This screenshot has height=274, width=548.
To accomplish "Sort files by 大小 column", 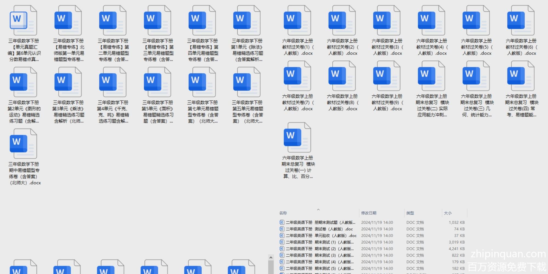I will tap(447, 213).
